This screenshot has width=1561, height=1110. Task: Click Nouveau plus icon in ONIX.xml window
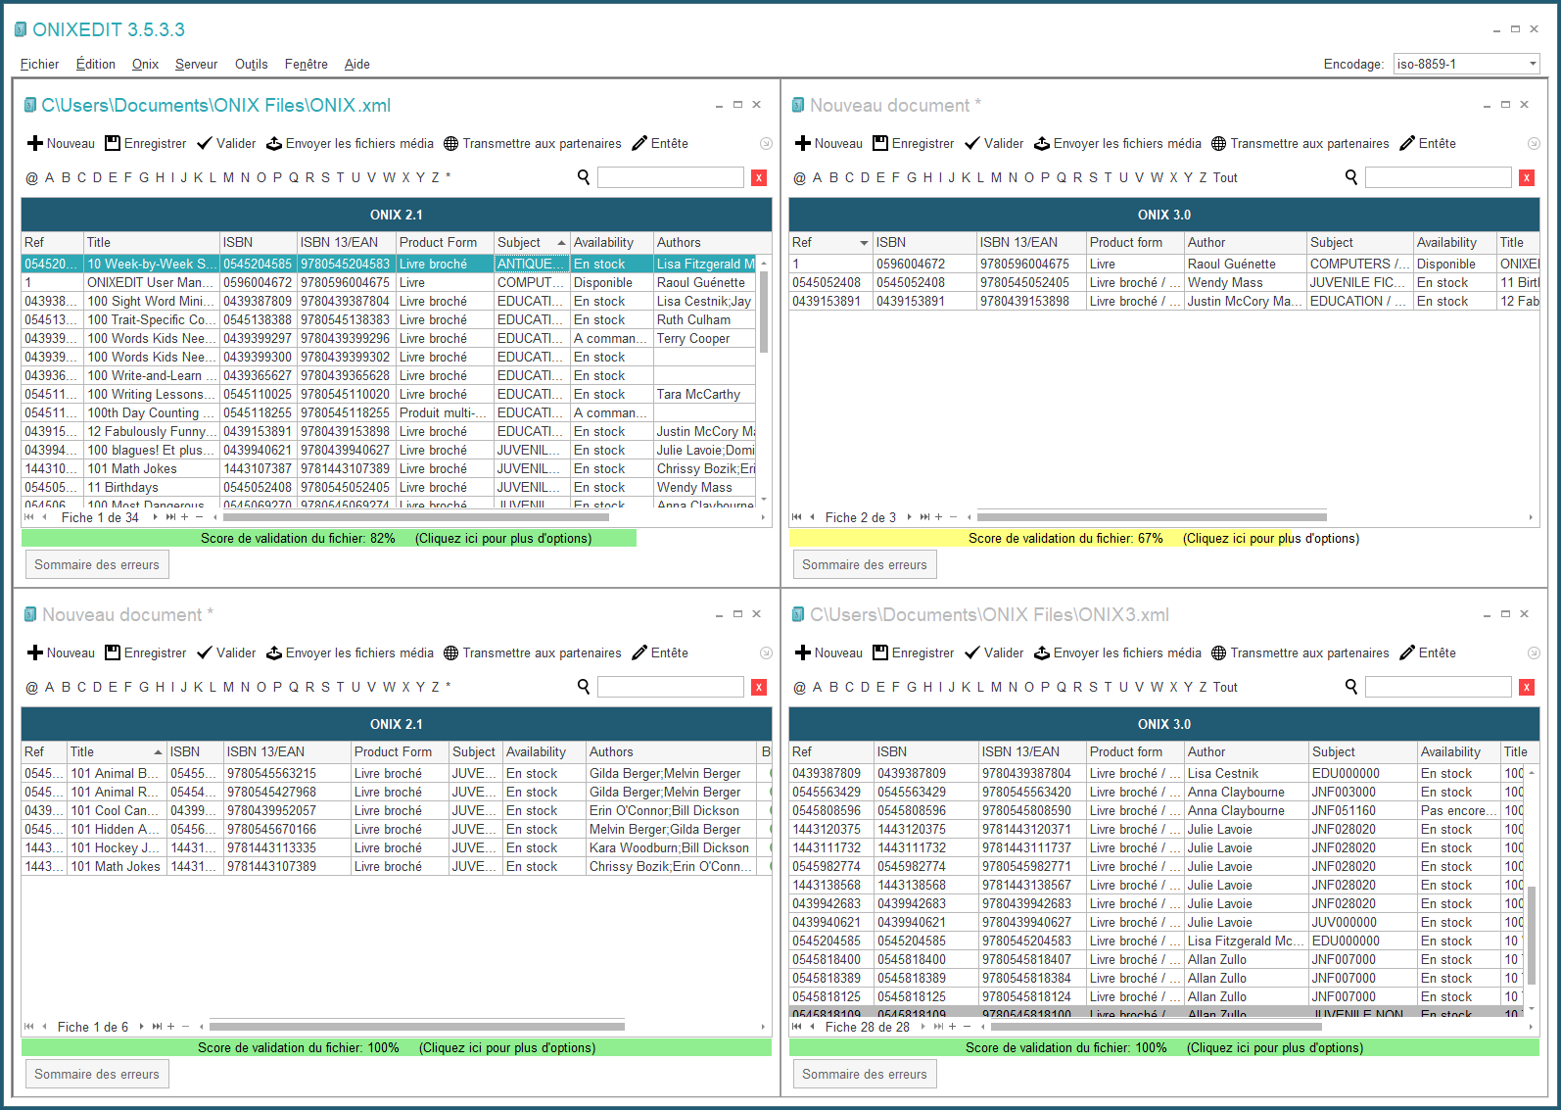35,143
